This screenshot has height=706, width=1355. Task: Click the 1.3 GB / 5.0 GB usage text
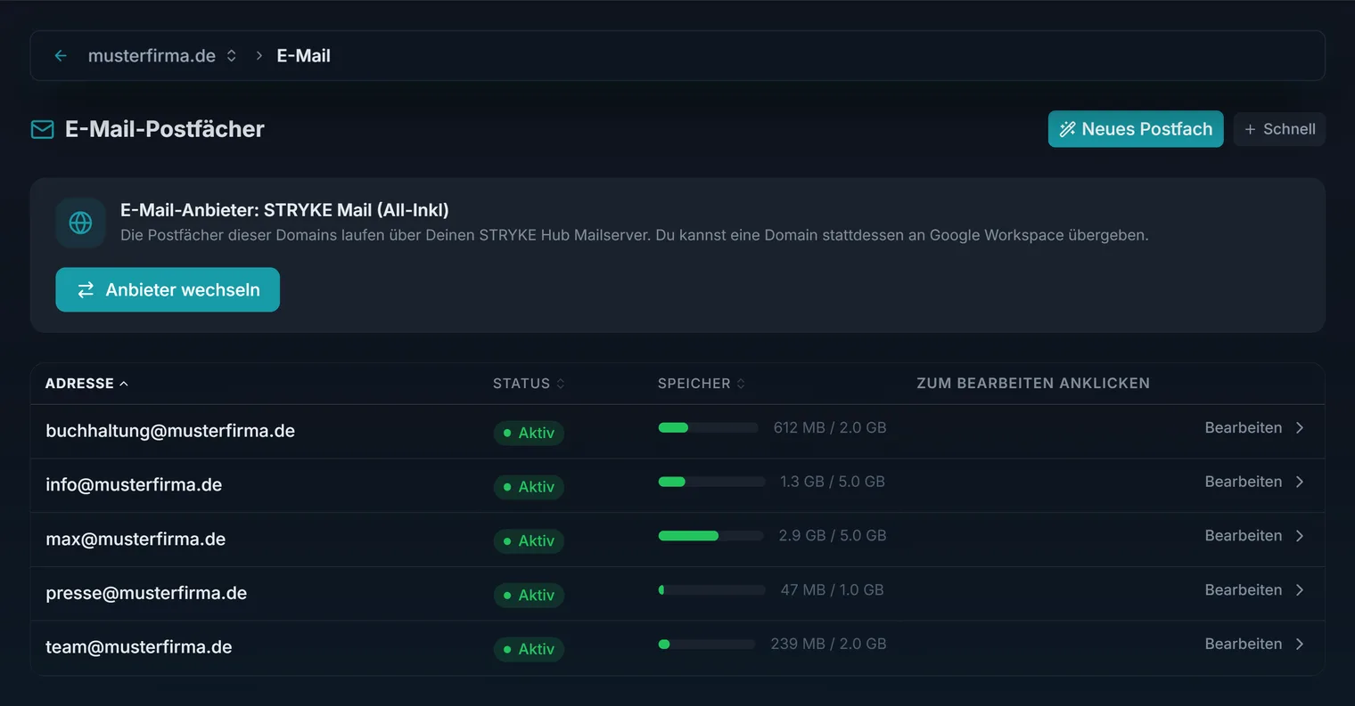pos(833,482)
